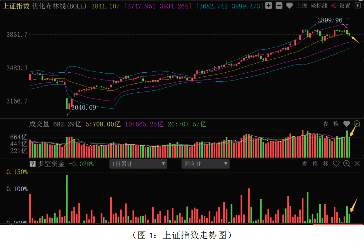This screenshot has width=364, height=243.
Task: Click the plus zoom-in icon in top toolbar
Action: 269,6
